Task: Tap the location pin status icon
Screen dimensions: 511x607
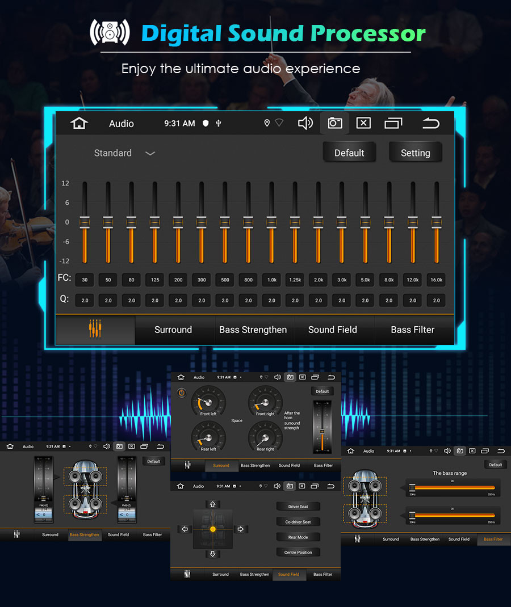Action: 267,123
